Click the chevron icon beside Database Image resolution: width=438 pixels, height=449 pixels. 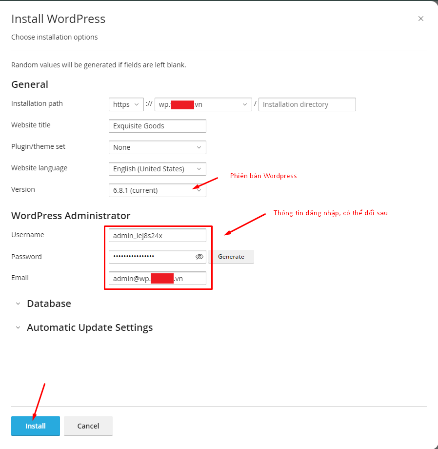coord(18,304)
